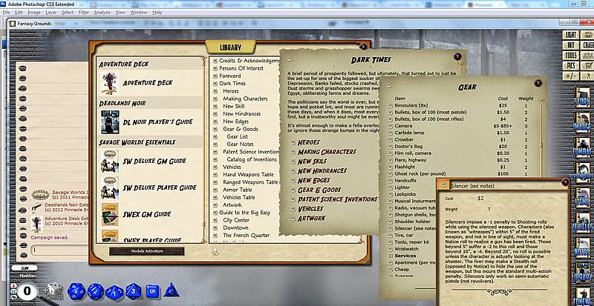Click the INIT shortcut button
This screenshot has width=594, height=306.
[570, 45]
